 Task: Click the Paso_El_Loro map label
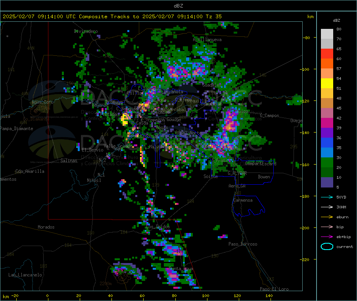tap(274, 289)
